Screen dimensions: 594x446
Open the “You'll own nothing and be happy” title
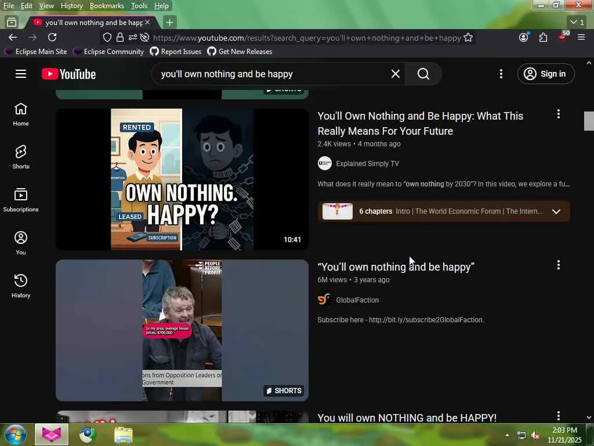396,267
